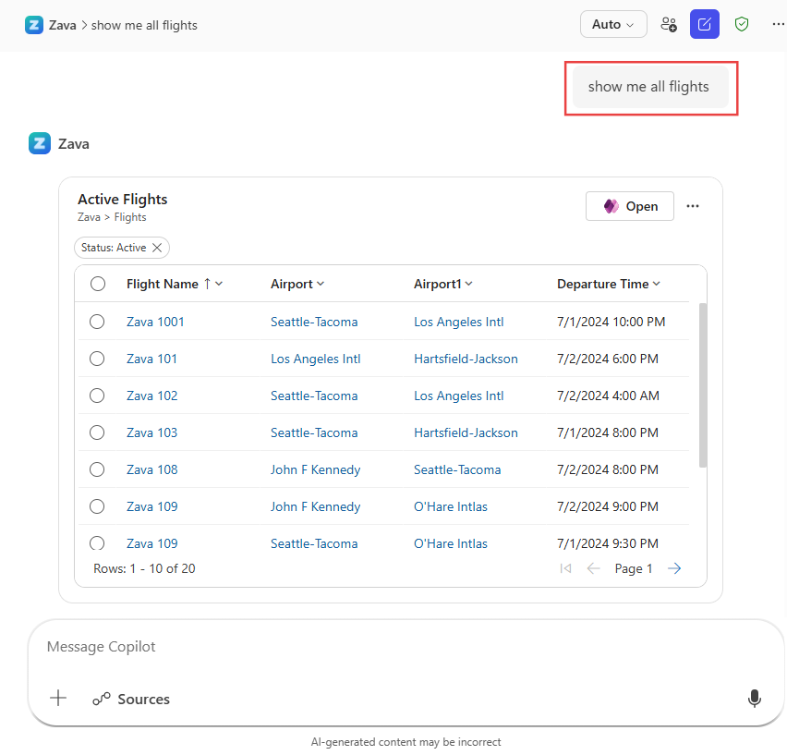Viewport: 787px width, 755px height.
Task: Click the show me all flights message bubble
Action: (650, 87)
